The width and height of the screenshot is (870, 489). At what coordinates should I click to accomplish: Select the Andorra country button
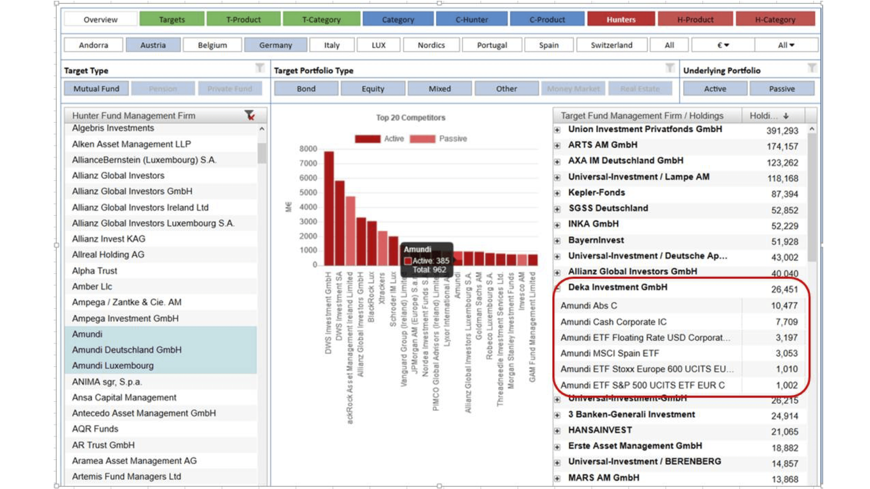point(93,45)
